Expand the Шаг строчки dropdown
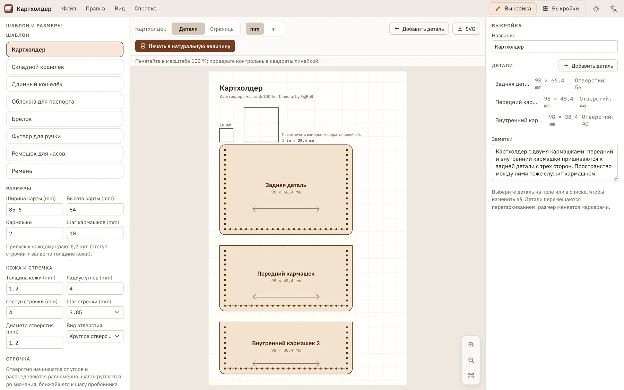The height and width of the screenshot is (390, 624). pos(95,312)
